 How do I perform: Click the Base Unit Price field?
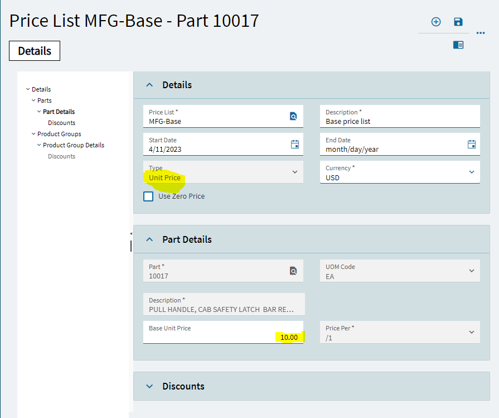tap(223, 333)
